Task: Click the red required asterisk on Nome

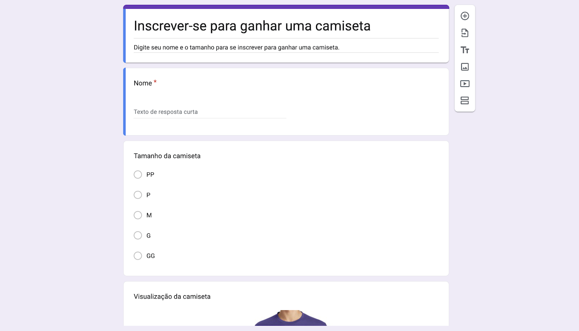Action: click(x=155, y=81)
